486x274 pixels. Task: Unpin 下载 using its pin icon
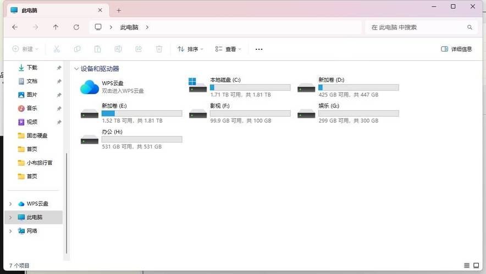coord(59,67)
